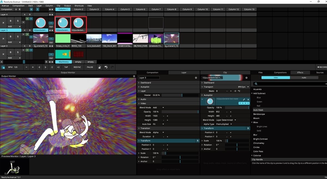Open the Shortcuts menu
The width and height of the screenshot is (327, 179).
(x=79, y=5)
